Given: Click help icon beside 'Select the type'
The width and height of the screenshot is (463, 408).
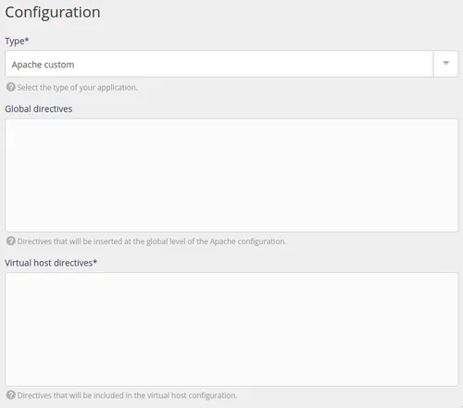Looking at the screenshot, I should (11, 87).
